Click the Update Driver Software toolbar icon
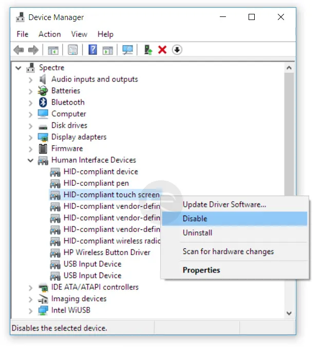Viewport: 322px width, 350px height. [148, 50]
